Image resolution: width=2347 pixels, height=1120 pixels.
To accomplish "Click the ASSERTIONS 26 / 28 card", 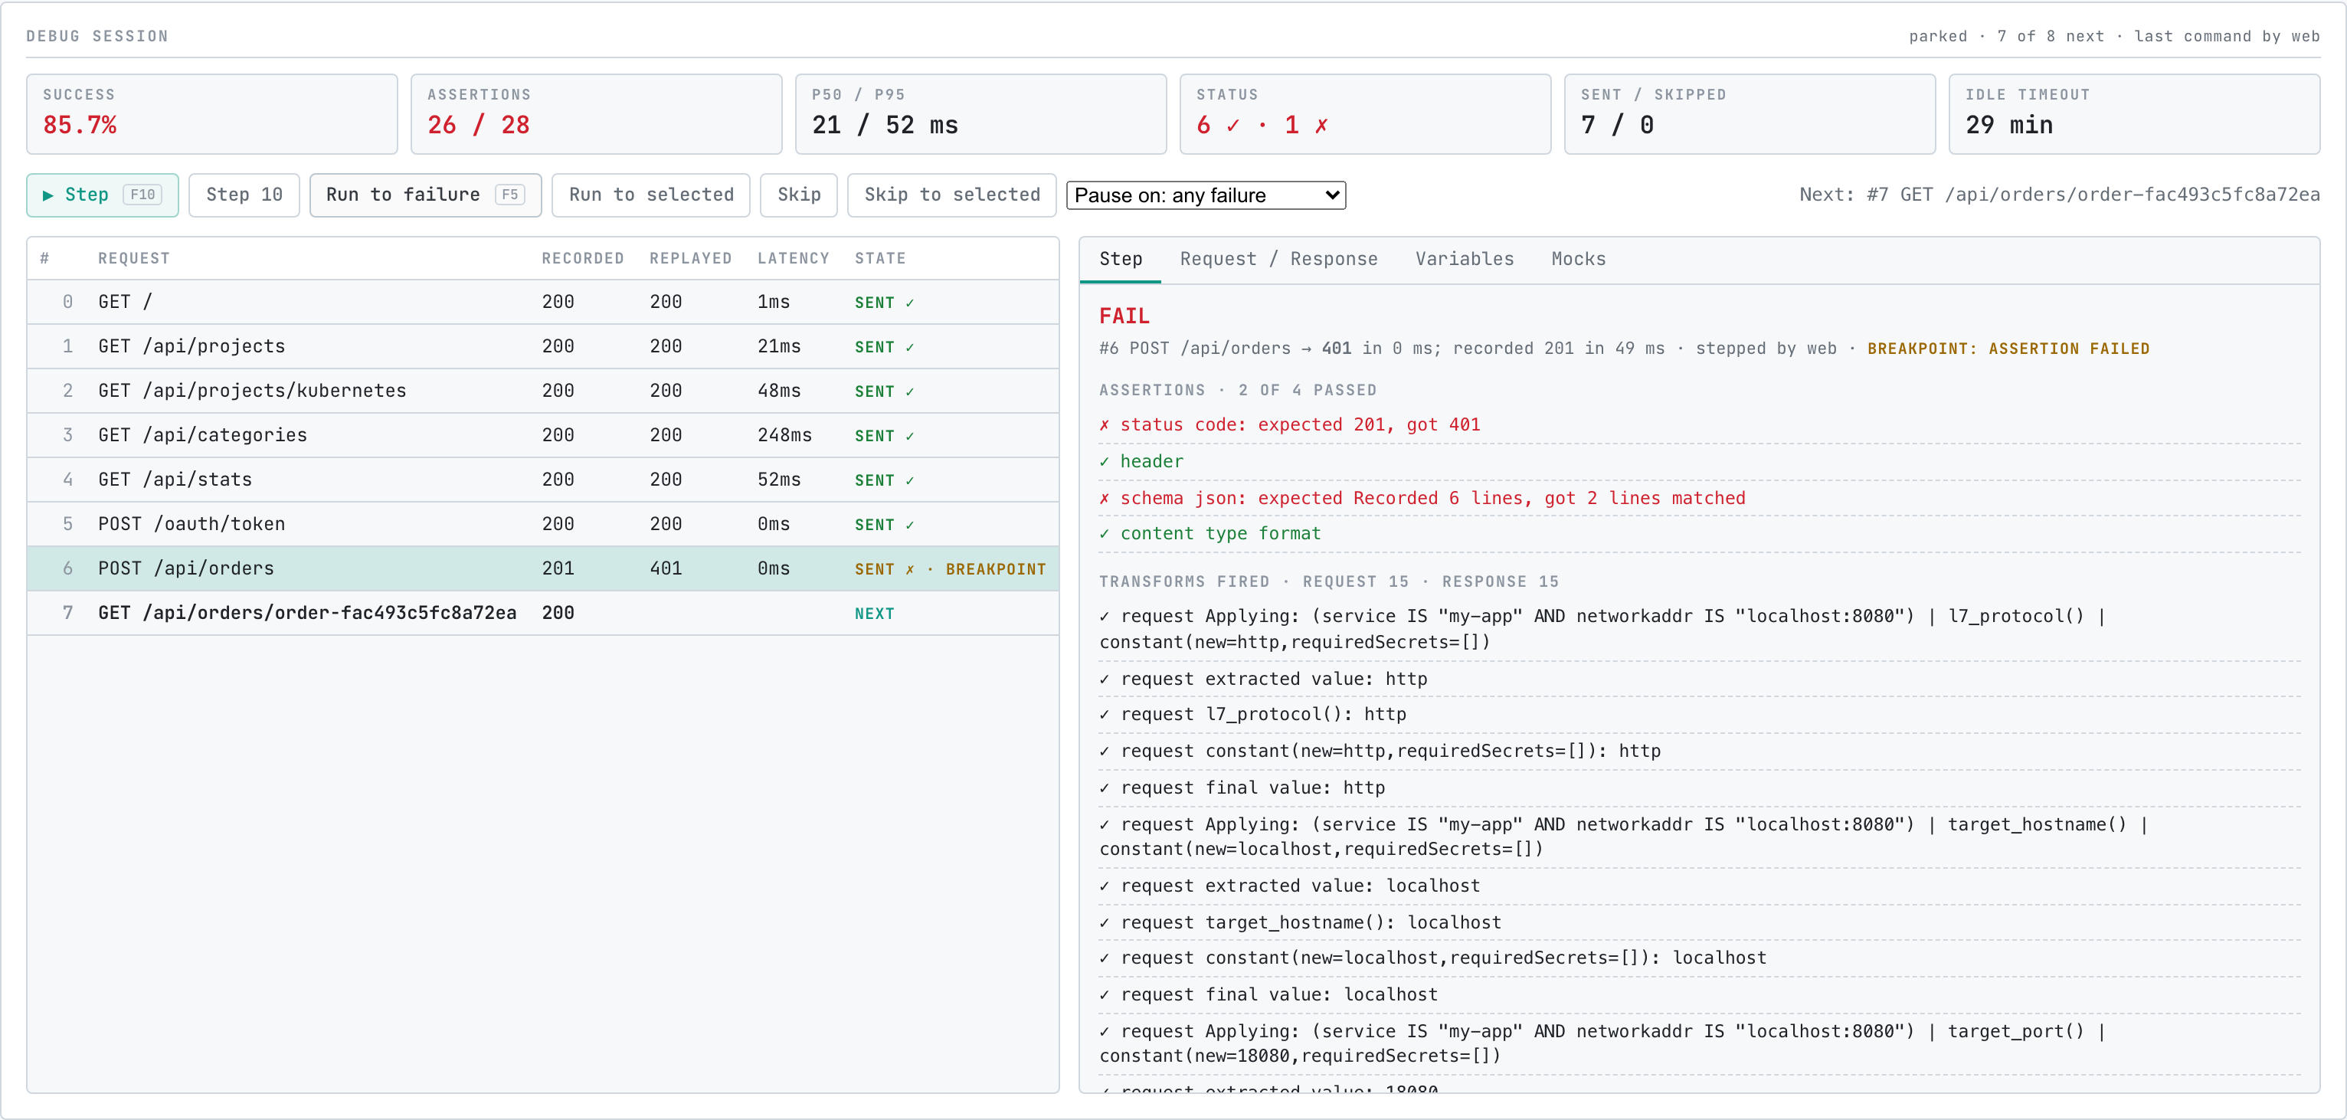I will 596,114.
